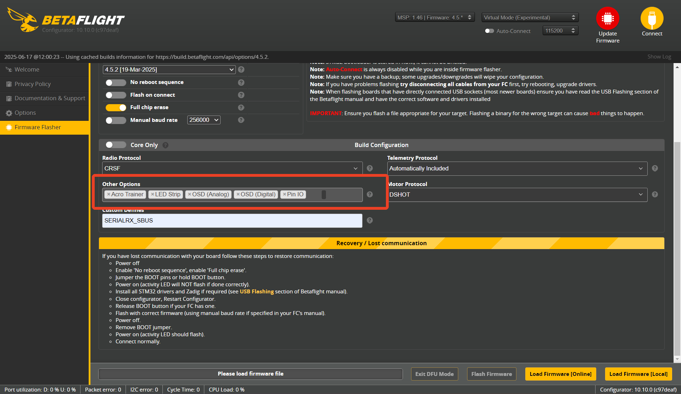
Task: Click the scroll down arrow of the page
Action: tap(677, 359)
